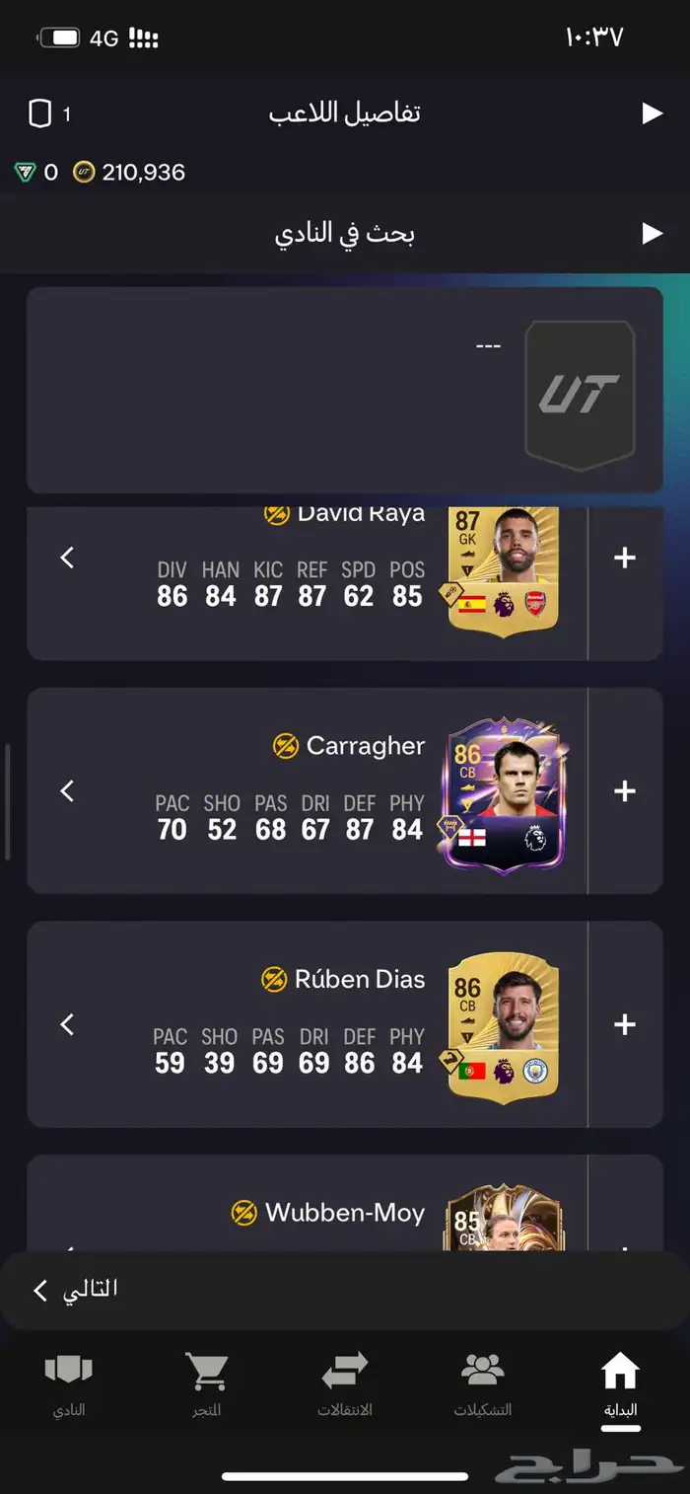Click the Next (التالي) button
Viewport: 690px width, 1494px height.
77,1290
